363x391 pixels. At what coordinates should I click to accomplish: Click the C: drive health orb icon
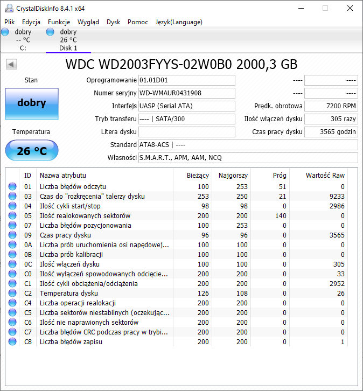5,32
